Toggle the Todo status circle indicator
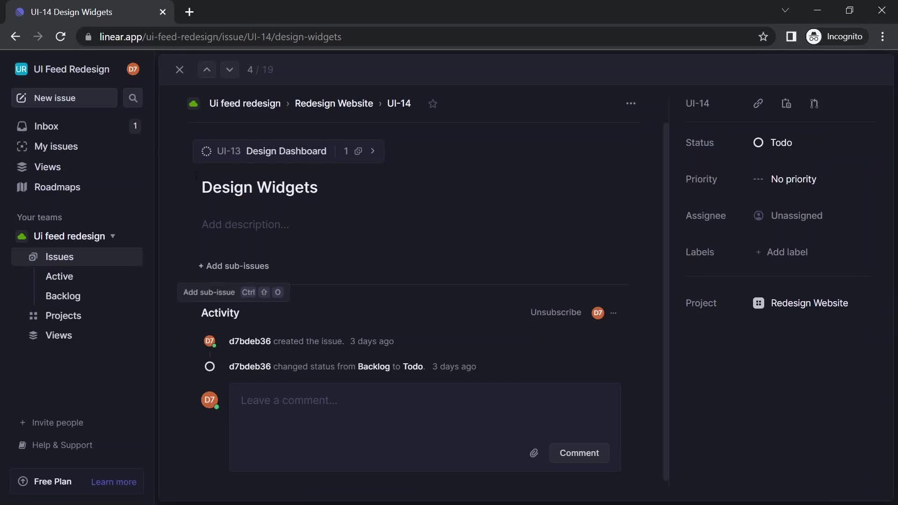This screenshot has height=505, width=898. [758, 143]
